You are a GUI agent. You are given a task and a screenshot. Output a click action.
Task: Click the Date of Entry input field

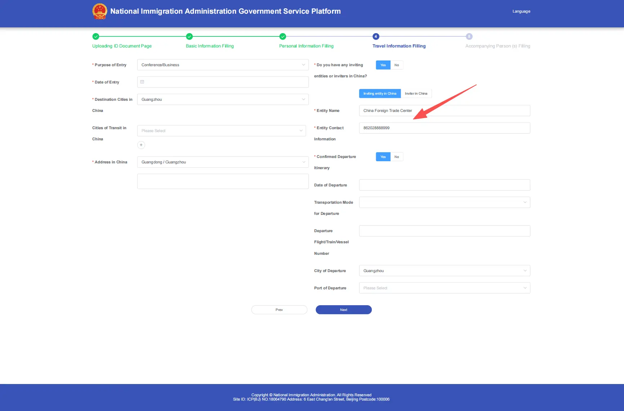click(223, 82)
